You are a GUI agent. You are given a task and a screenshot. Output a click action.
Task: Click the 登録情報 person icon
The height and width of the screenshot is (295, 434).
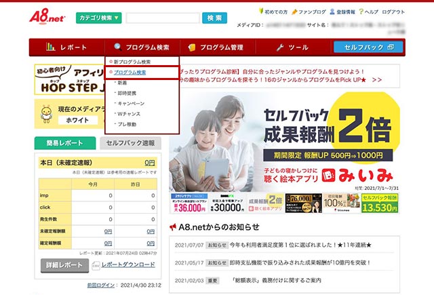332,12
